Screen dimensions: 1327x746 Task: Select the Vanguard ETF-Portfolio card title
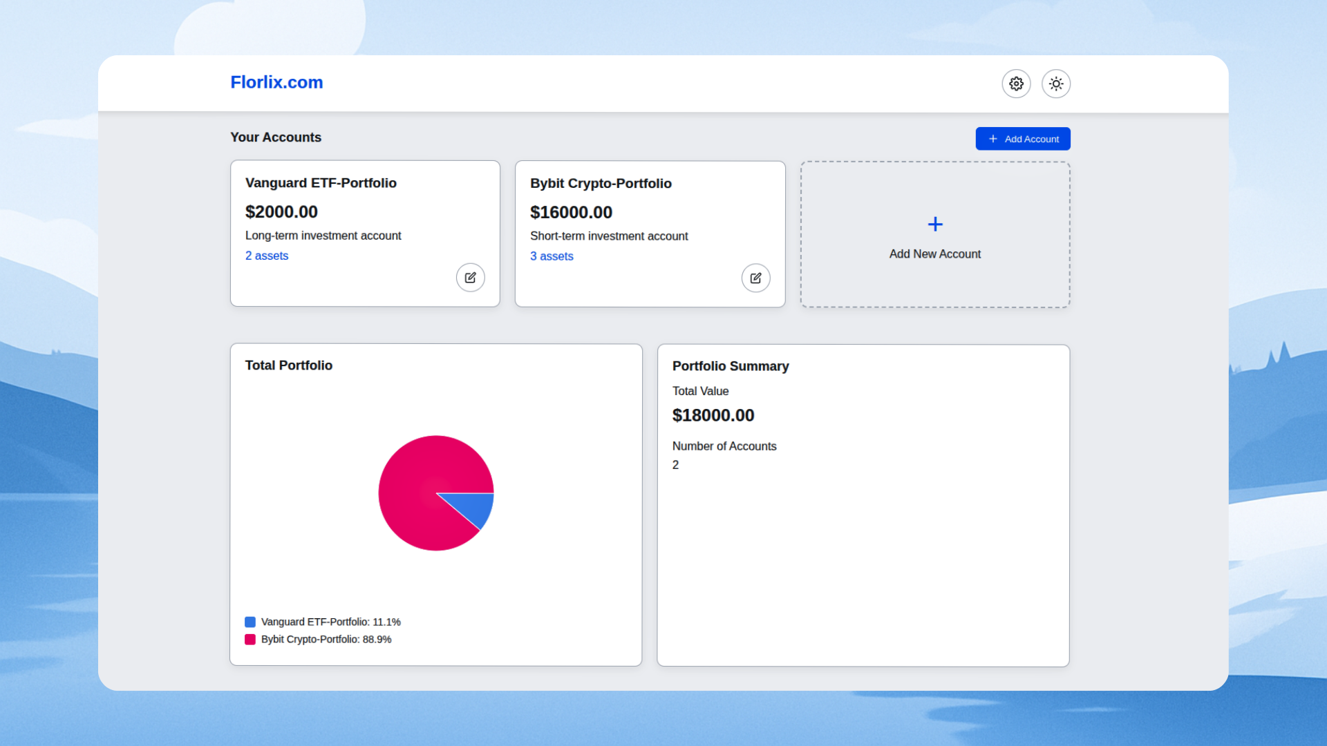click(x=321, y=183)
